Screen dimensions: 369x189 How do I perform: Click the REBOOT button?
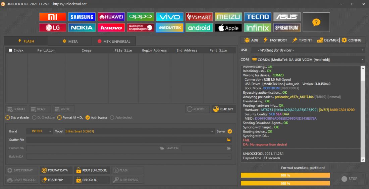pos(198,109)
